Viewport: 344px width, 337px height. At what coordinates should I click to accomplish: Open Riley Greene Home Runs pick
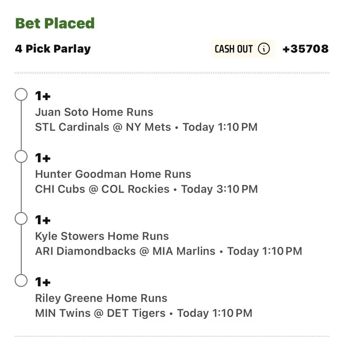tap(101, 298)
